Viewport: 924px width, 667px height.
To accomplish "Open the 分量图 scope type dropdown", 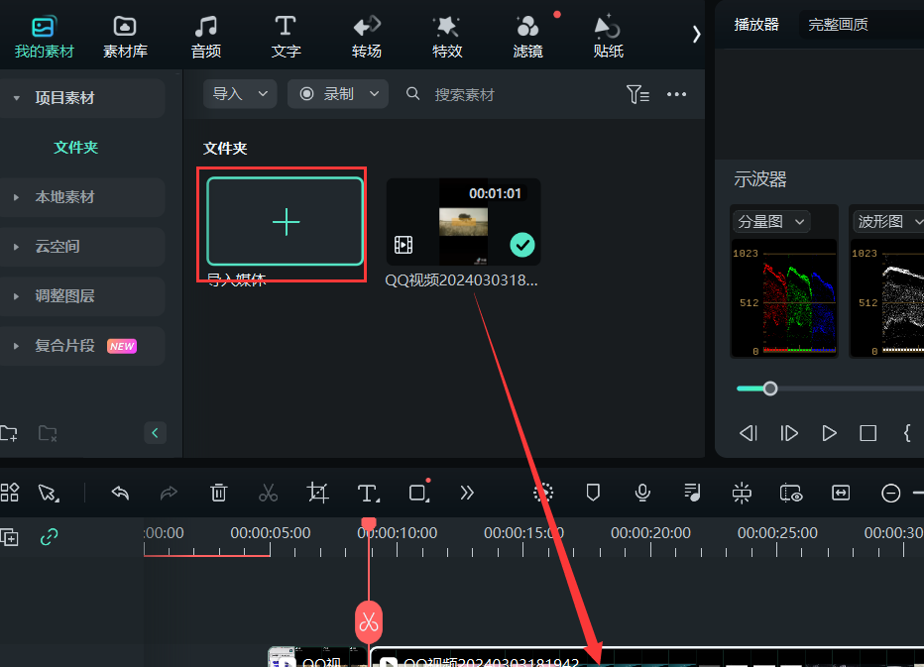I will pos(770,221).
